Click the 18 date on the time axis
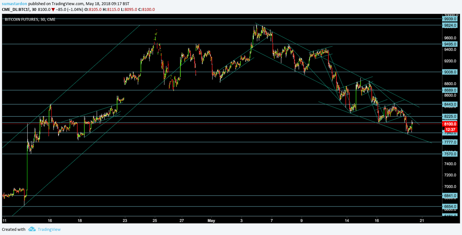The image size is (462, 235). click(80, 221)
